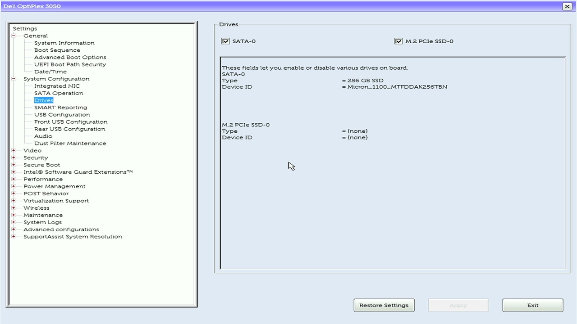Expand the POST Behavior section
The image size is (577, 324).
coord(14,193)
